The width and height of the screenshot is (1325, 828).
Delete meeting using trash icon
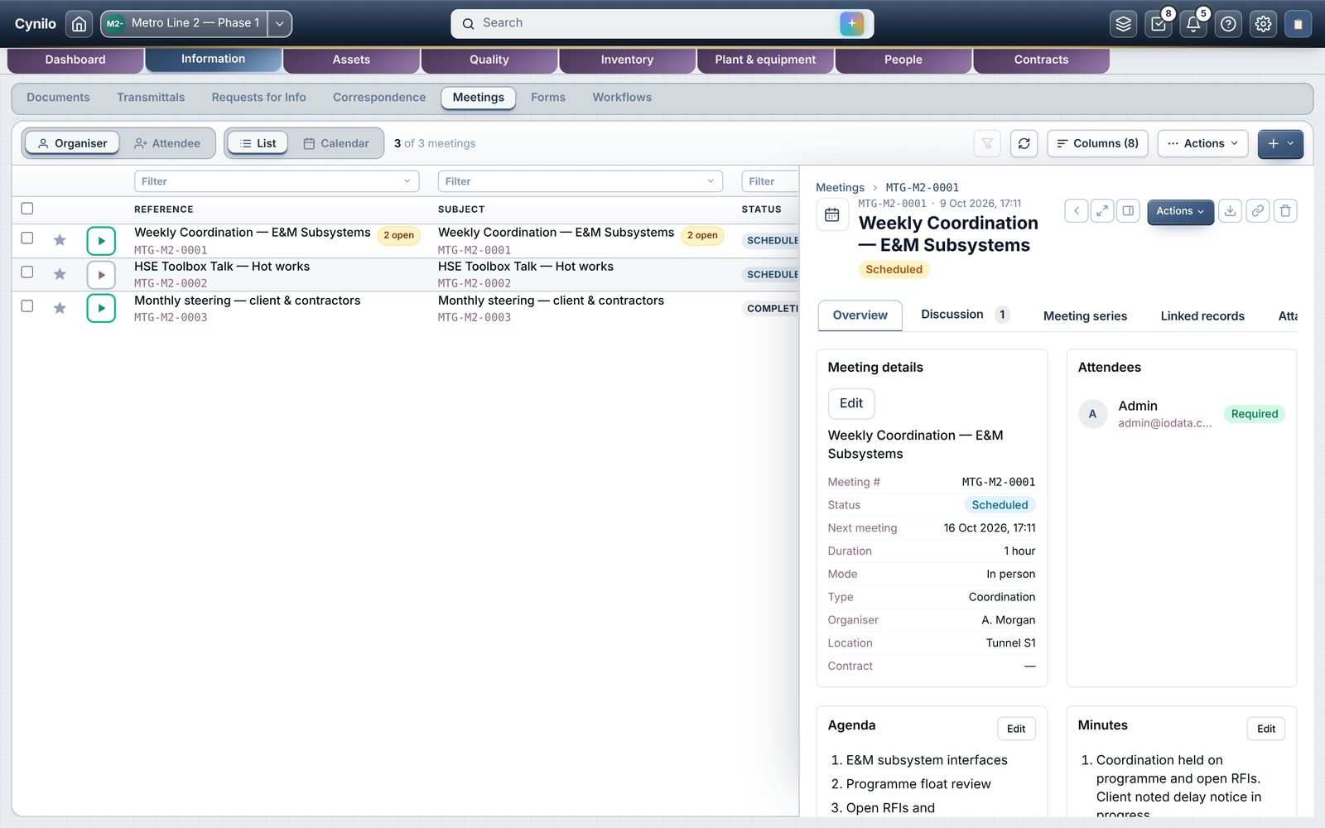pos(1285,211)
